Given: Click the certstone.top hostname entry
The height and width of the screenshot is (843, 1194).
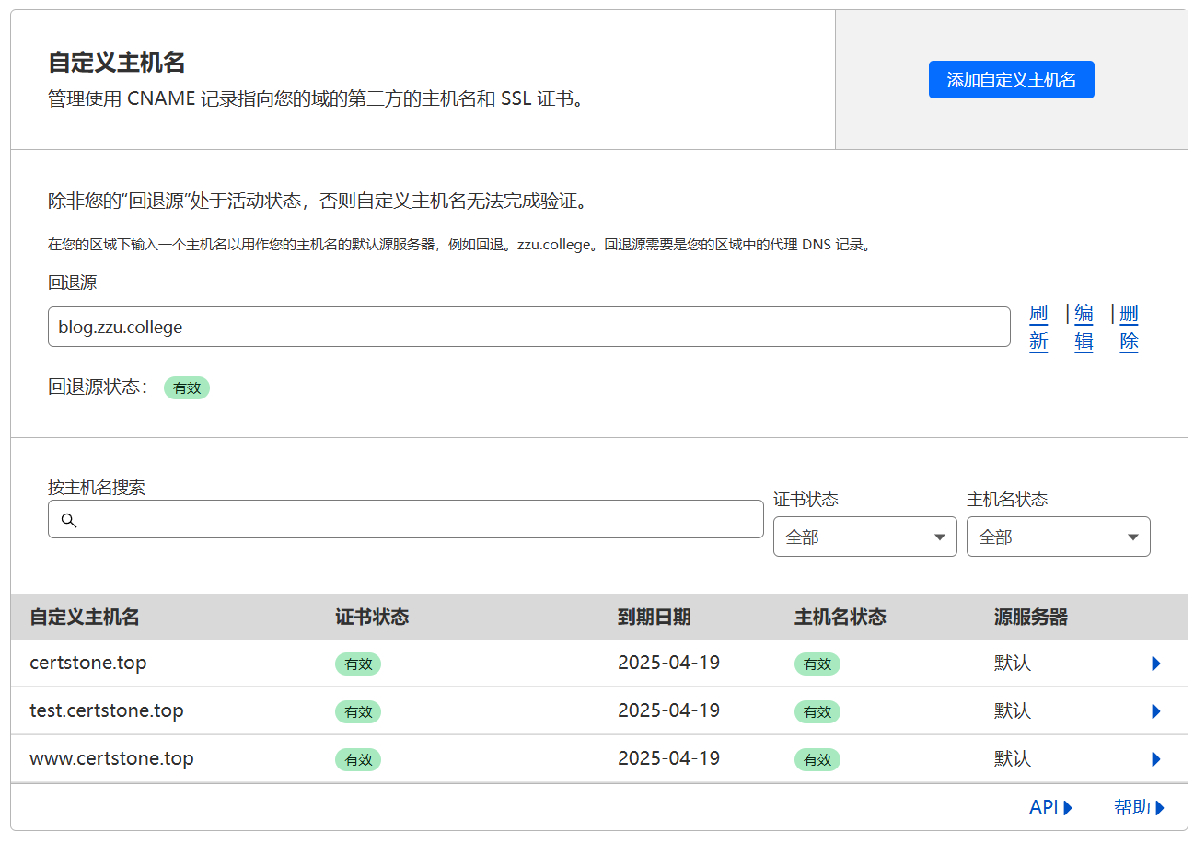Looking at the screenshot, I should coord(88,663).
